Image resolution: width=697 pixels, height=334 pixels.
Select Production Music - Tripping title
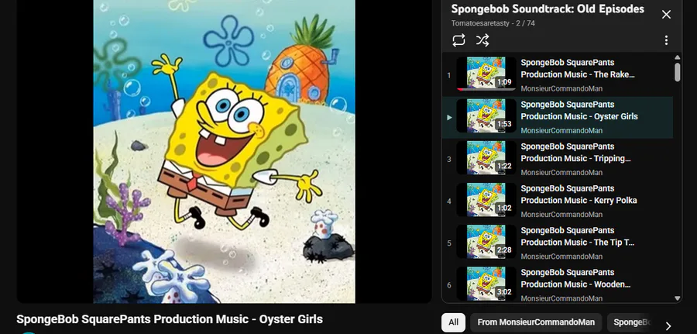[x=575, y=152]
